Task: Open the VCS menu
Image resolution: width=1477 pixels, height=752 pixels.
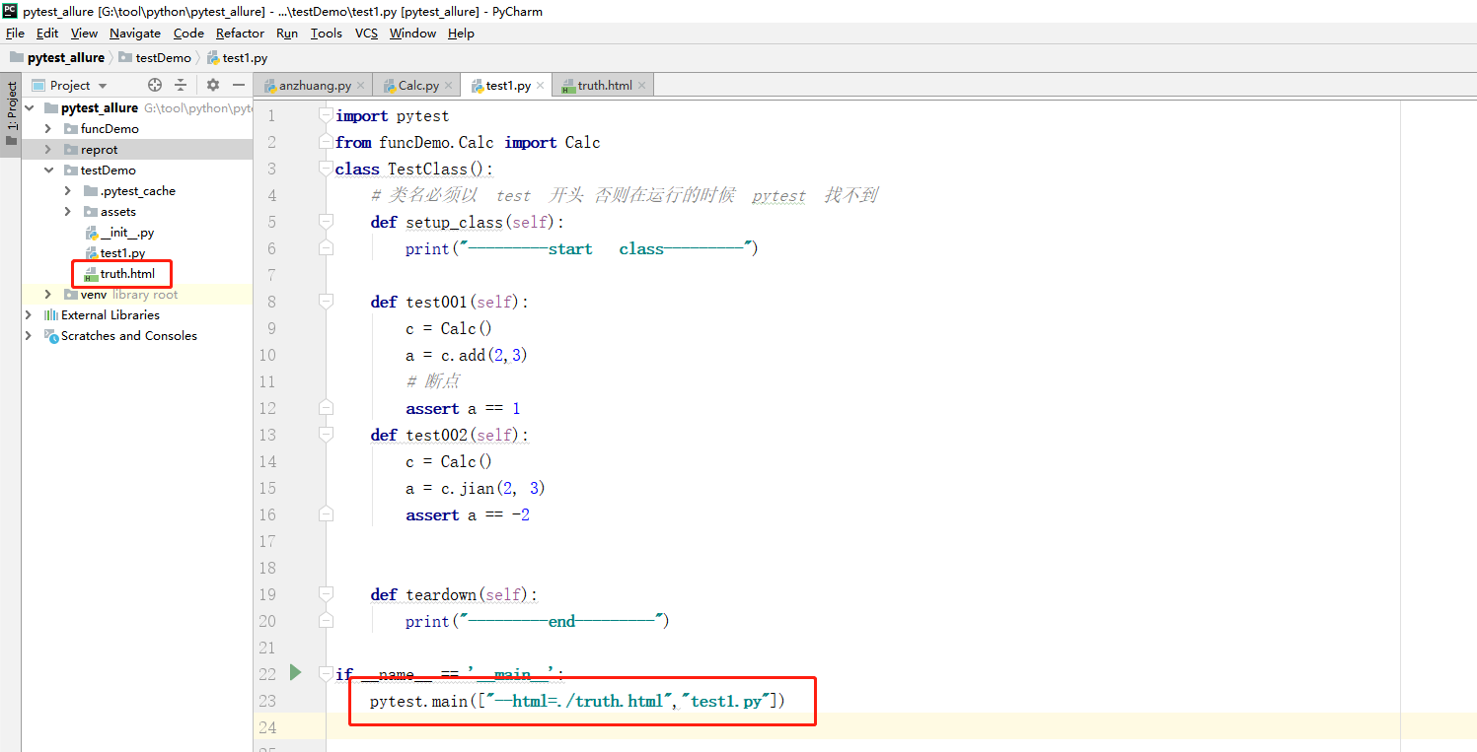Action: [x=366, y=33]
